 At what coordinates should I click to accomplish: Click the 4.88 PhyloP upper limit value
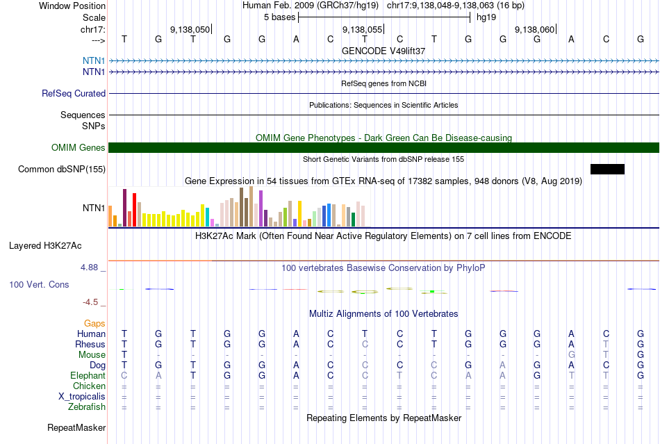(x=89, y=268)
